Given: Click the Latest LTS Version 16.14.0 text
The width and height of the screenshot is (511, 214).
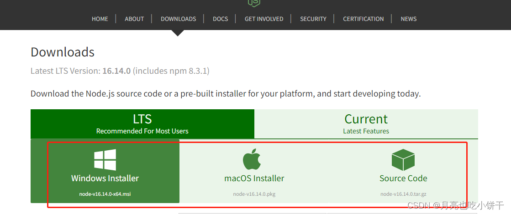Looking at the screenshot, I should click(120, 71).
